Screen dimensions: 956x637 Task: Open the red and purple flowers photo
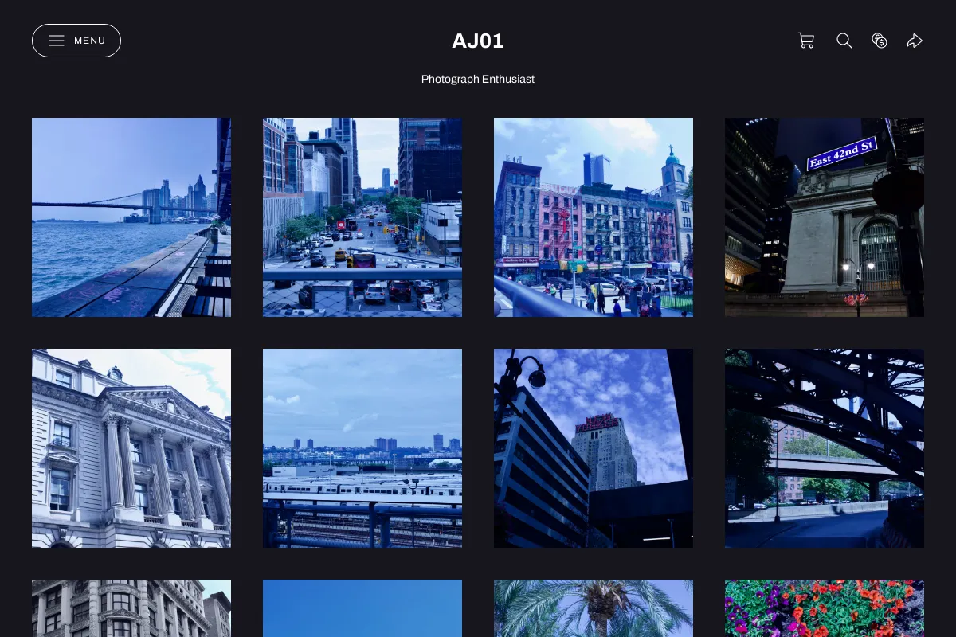coord(825,608)
